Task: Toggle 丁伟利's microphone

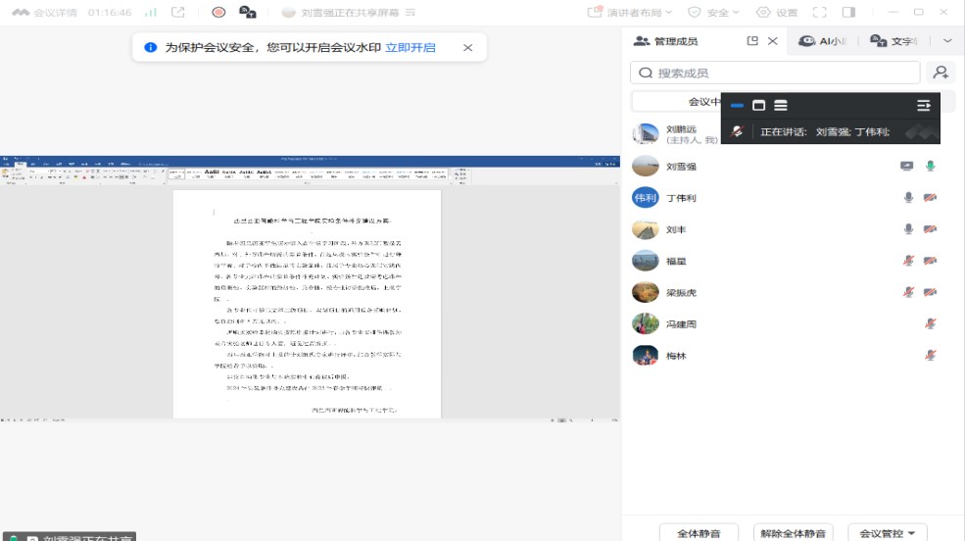Action: [909, 198]
